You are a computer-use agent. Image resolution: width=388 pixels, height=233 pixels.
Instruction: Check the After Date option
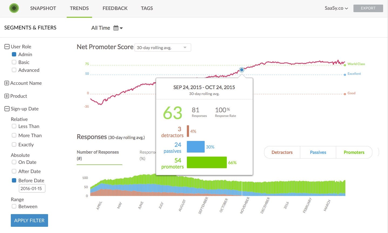click(14, 171)
